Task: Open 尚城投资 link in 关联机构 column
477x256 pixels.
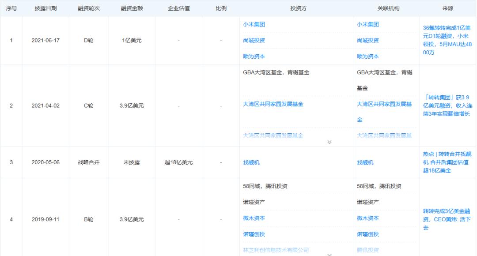Action: pyautogui.click(x=368, y=41)
